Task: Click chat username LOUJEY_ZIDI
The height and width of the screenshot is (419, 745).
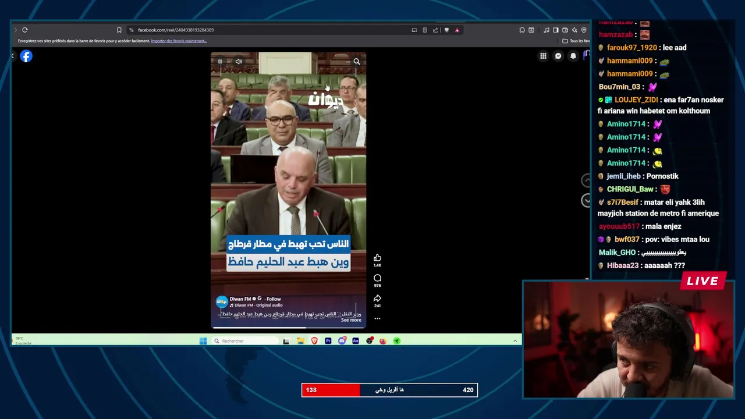Action: click(636, 100)
